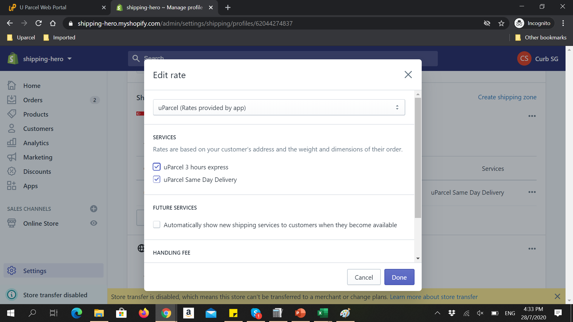
Task: Open the Marketing megaphone icon
Action: pyautogui.click(x=12, y=157)
